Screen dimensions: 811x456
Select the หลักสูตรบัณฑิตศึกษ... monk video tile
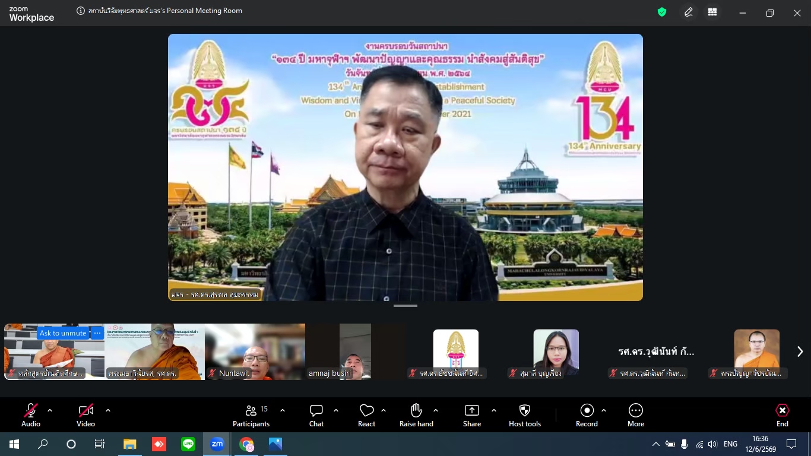point(55,351)
